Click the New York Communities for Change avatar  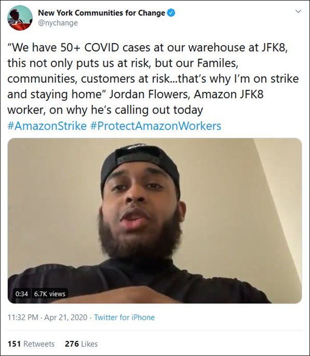pyautogui.click(x=20, y=18)
